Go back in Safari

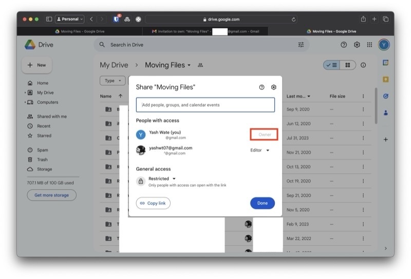91,19
